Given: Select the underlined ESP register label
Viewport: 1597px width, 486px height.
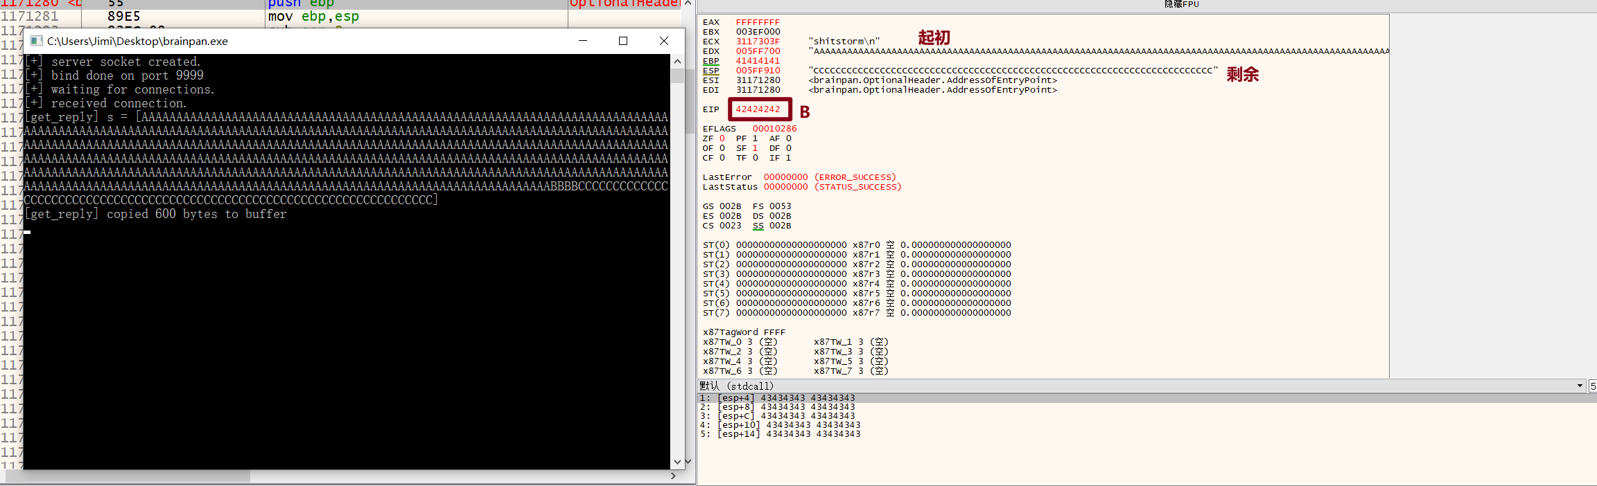Looking at the screenshot, I should click(710, 71).
